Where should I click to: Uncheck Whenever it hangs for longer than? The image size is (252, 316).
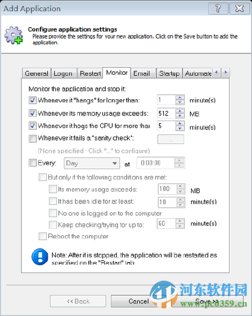tap(32, 100)
